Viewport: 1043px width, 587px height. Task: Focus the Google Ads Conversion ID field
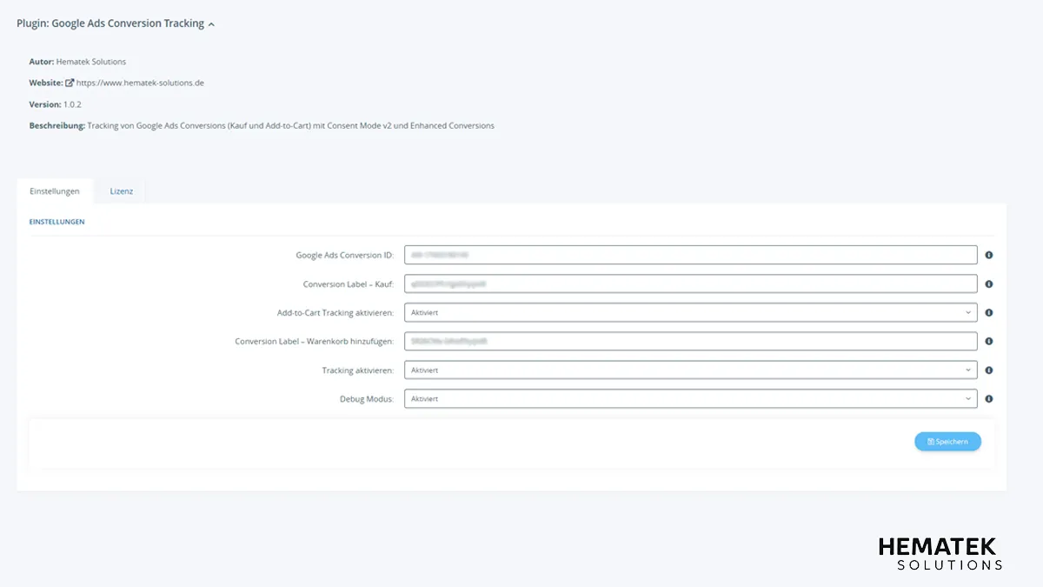tap(691, 255)
